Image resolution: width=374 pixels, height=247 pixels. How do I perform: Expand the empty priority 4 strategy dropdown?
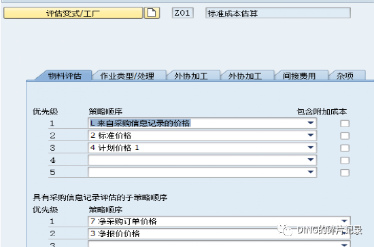[202, 160]
